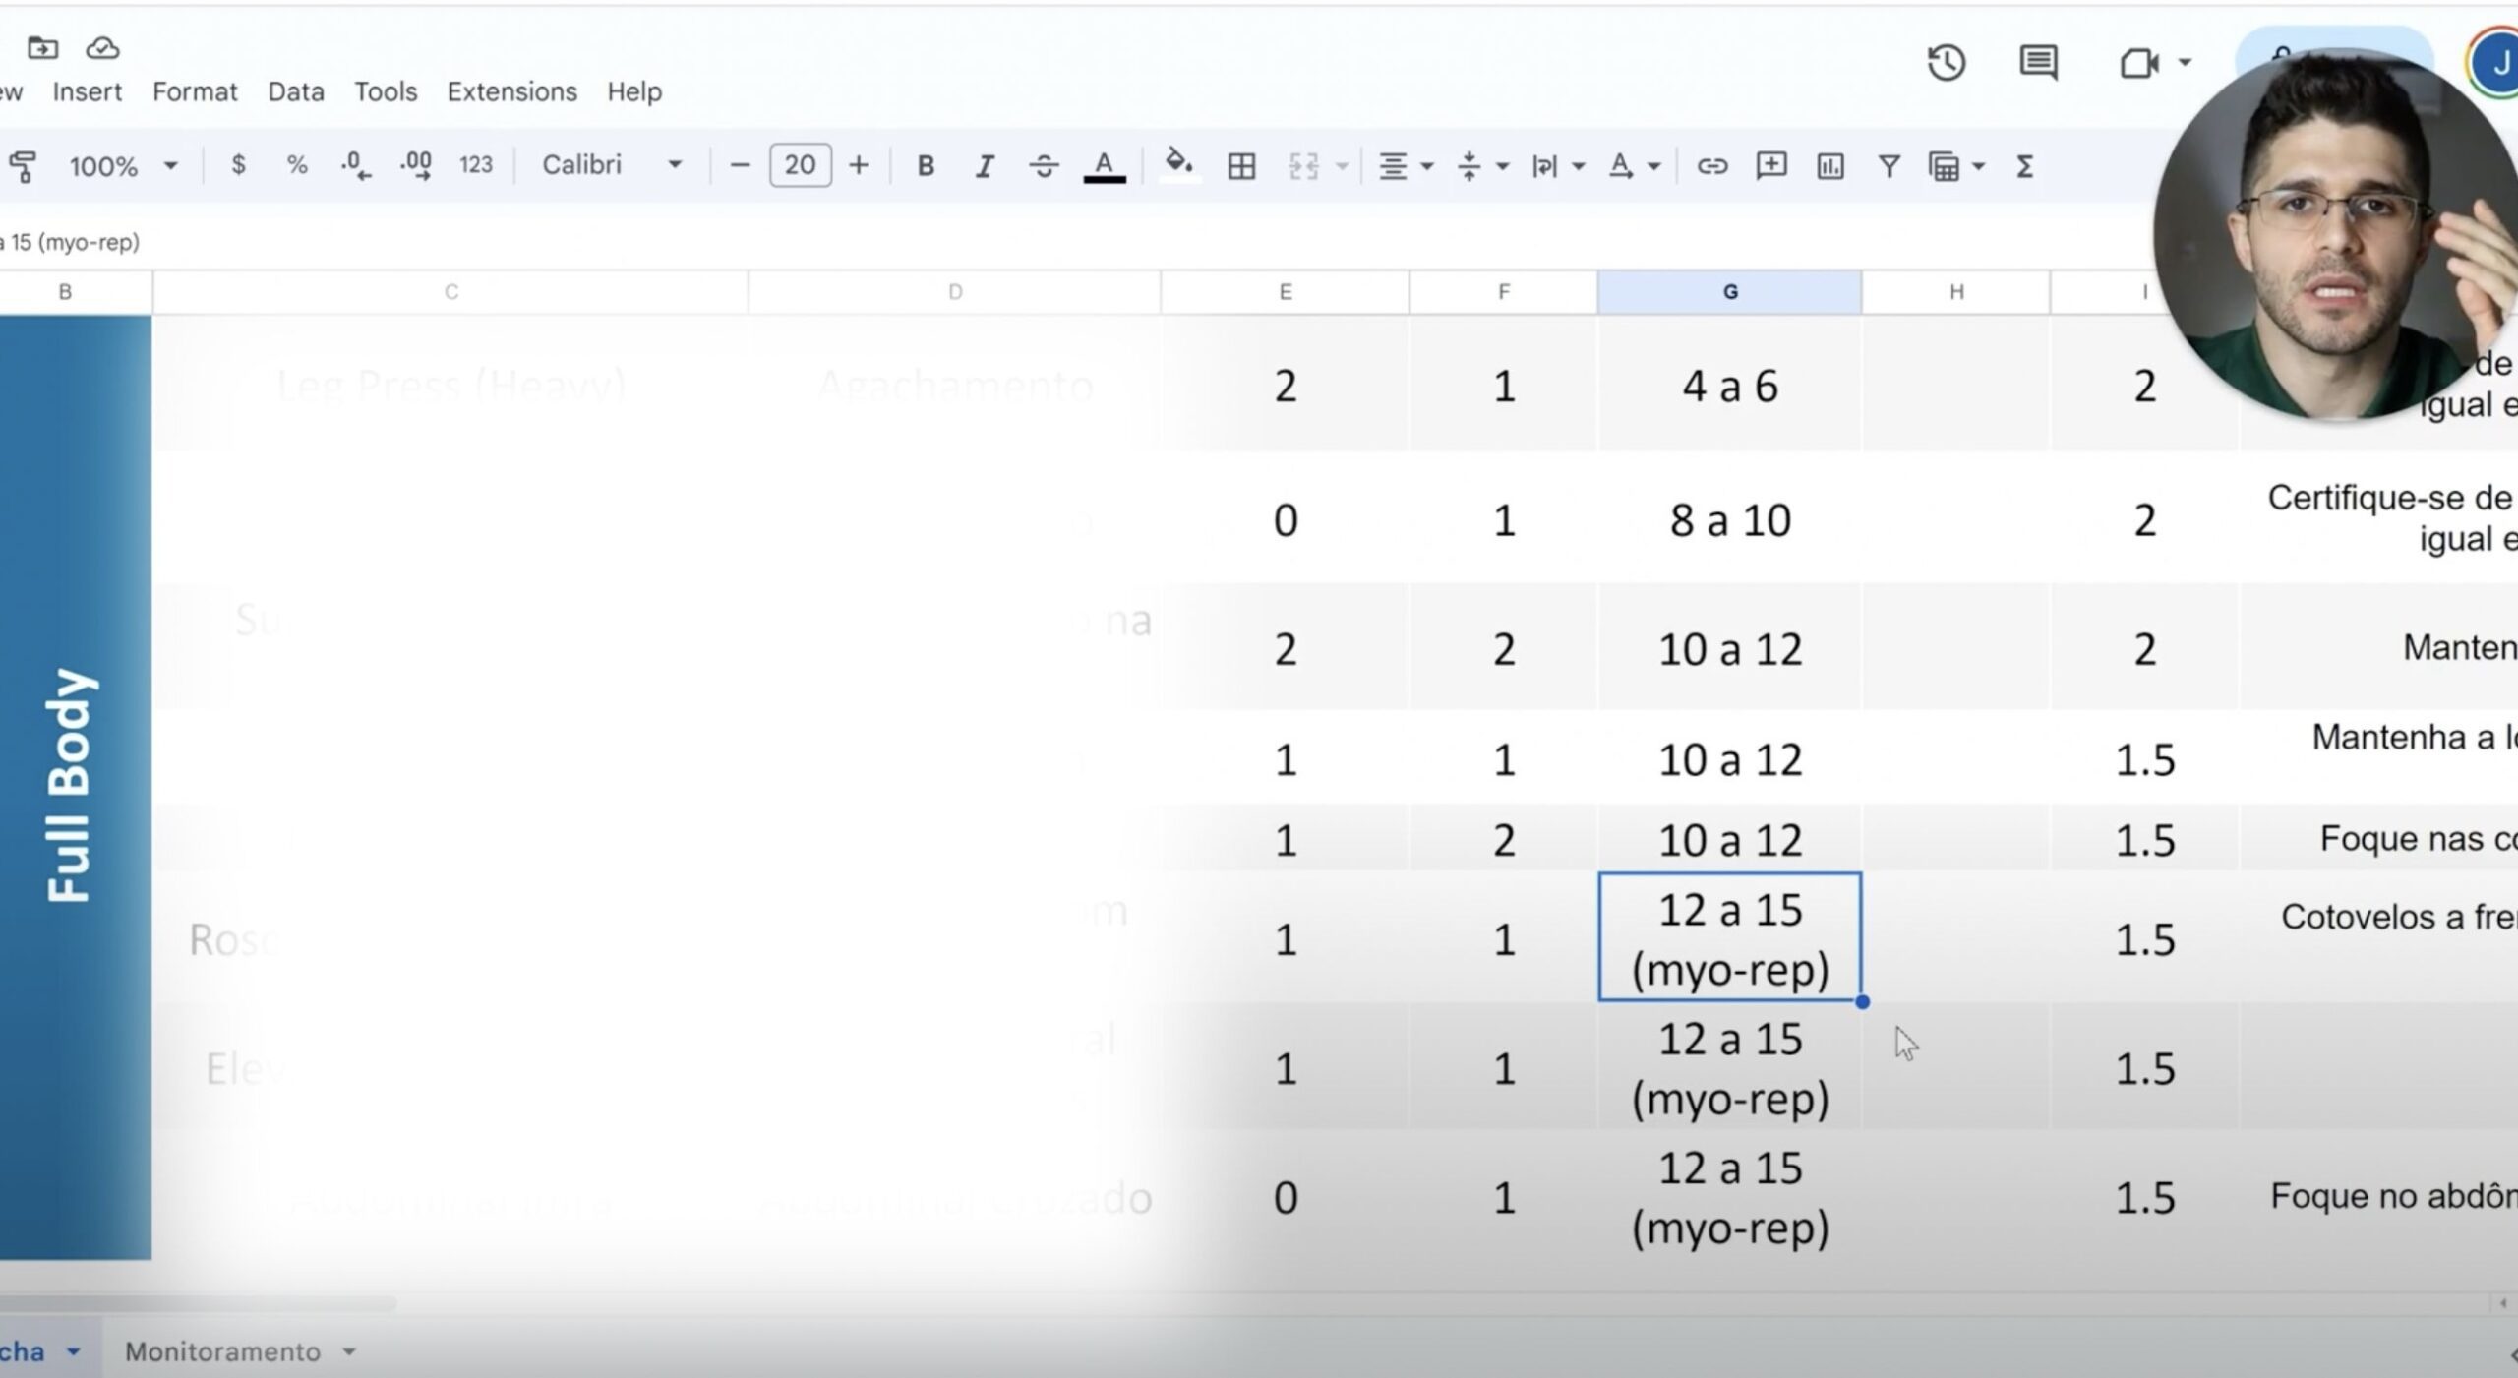2518x1378 pixels.
Task: Increase font size with plus button
Action: click(x=858, y=165)
